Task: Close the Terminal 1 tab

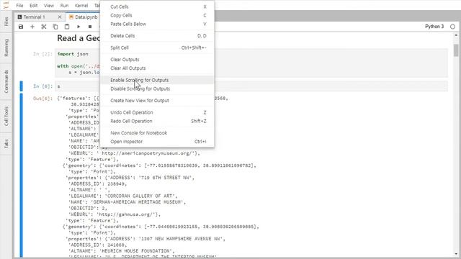Action: 60,17
